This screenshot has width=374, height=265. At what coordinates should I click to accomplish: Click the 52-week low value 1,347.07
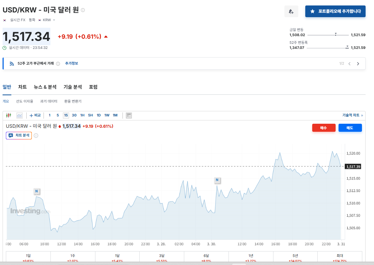(297, 47)
